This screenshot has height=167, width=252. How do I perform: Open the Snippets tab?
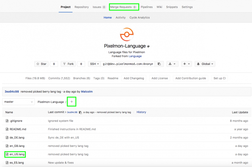[172, 7]
